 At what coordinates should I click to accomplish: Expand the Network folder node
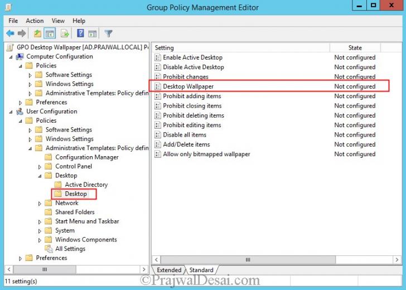click(x=40, y=204)
